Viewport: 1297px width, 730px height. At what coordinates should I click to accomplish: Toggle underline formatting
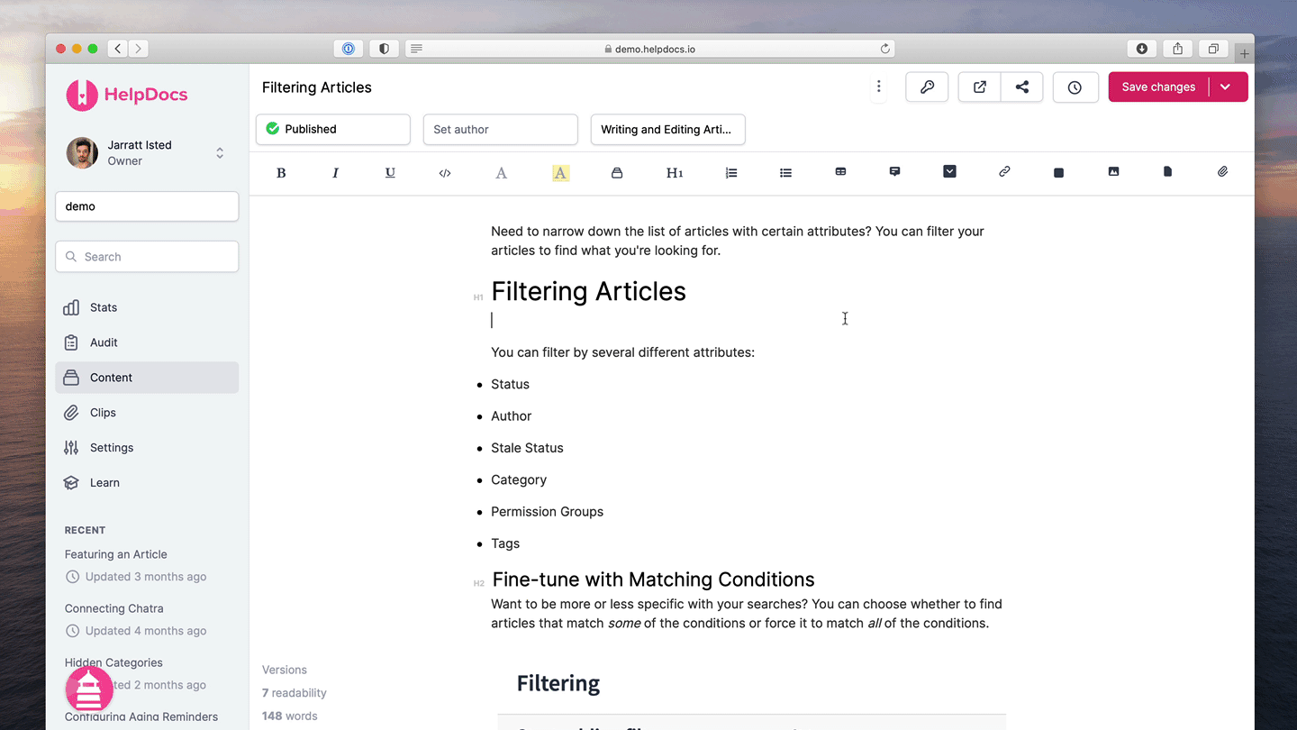[390, 173]
